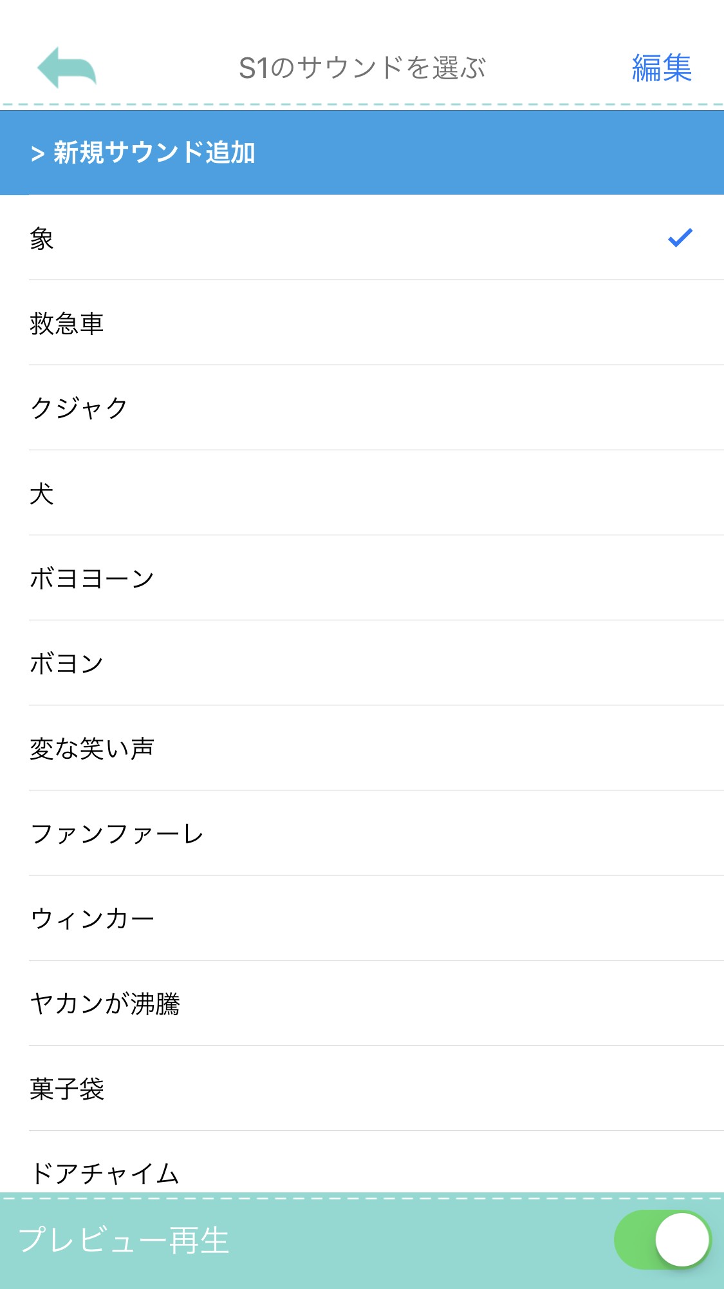Screen dimensions: 724x1289
Task: Pick the ドアチャイム sound
Action: [x=105, y=1172]
